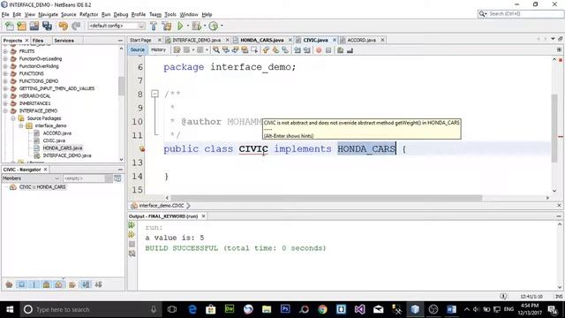Viewport: 565px width, 318px height.
Task: Toggle Sort by Name in Navigator
Action: click(86, 284)
